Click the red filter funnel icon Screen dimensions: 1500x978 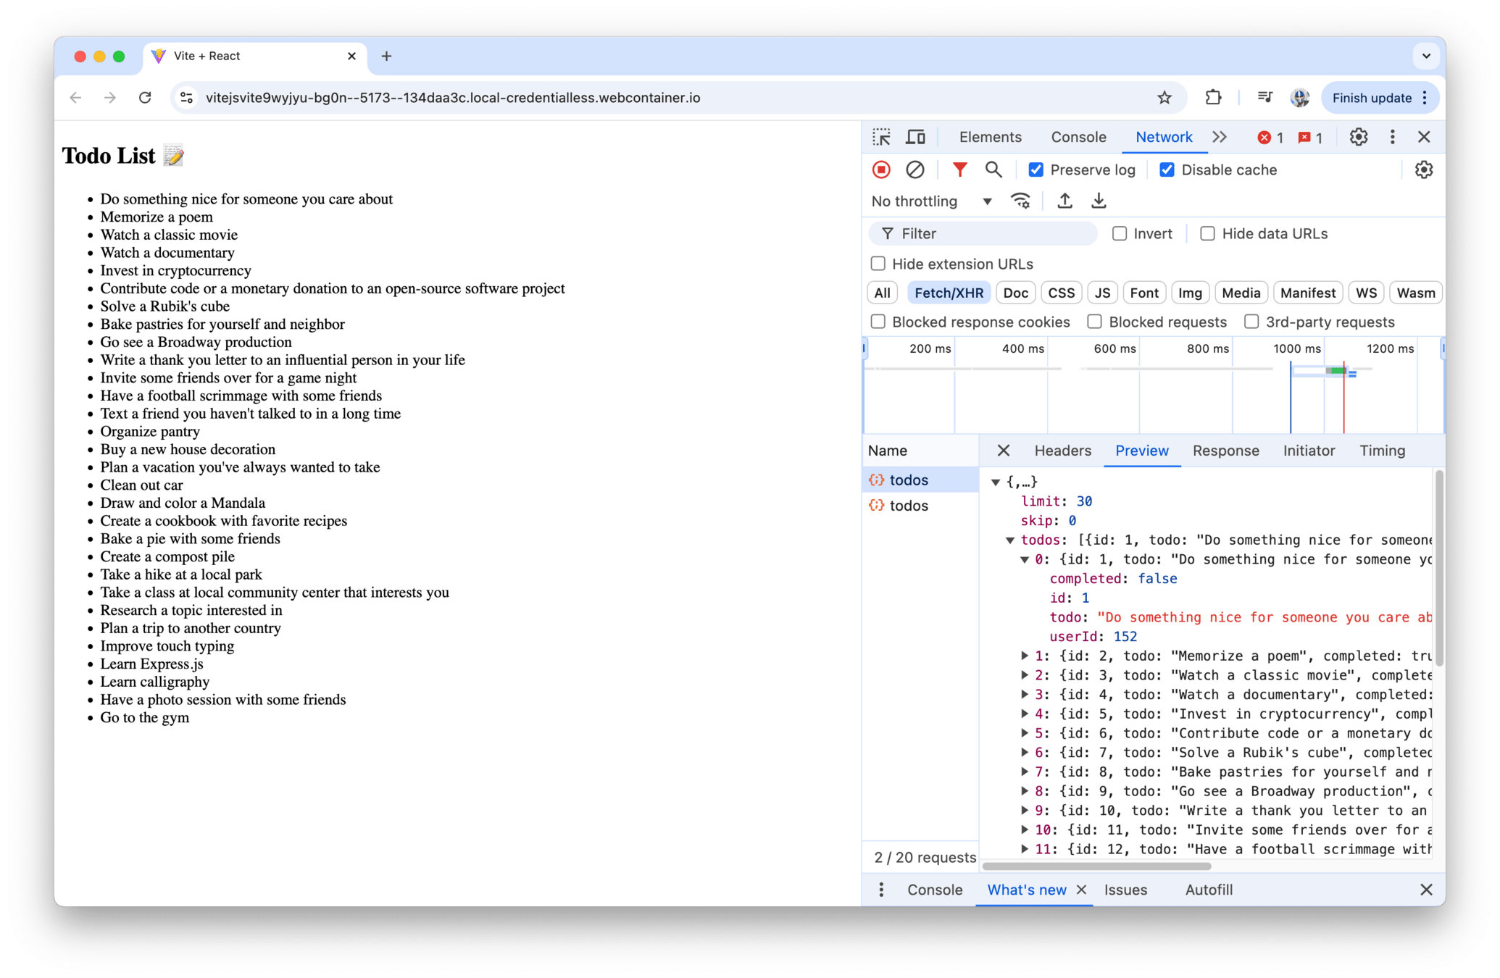pyautogui.click(x=959, y=170)
